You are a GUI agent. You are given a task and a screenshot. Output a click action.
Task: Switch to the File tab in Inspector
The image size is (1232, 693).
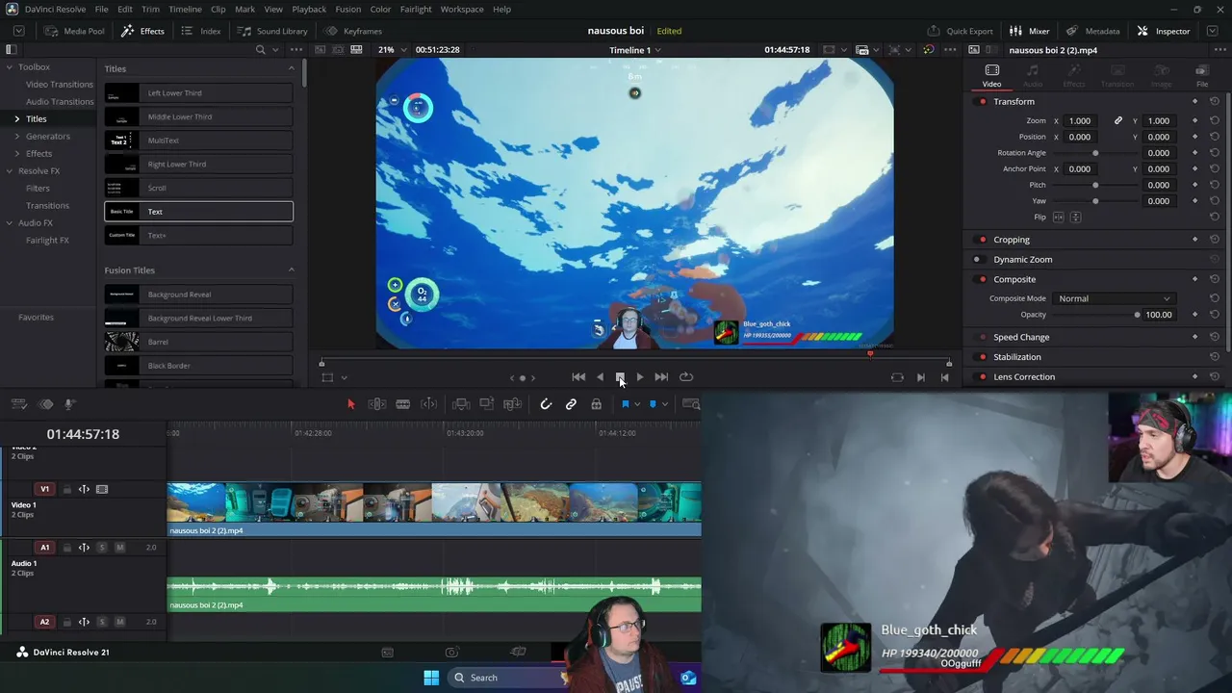[x=1202, y=76]
